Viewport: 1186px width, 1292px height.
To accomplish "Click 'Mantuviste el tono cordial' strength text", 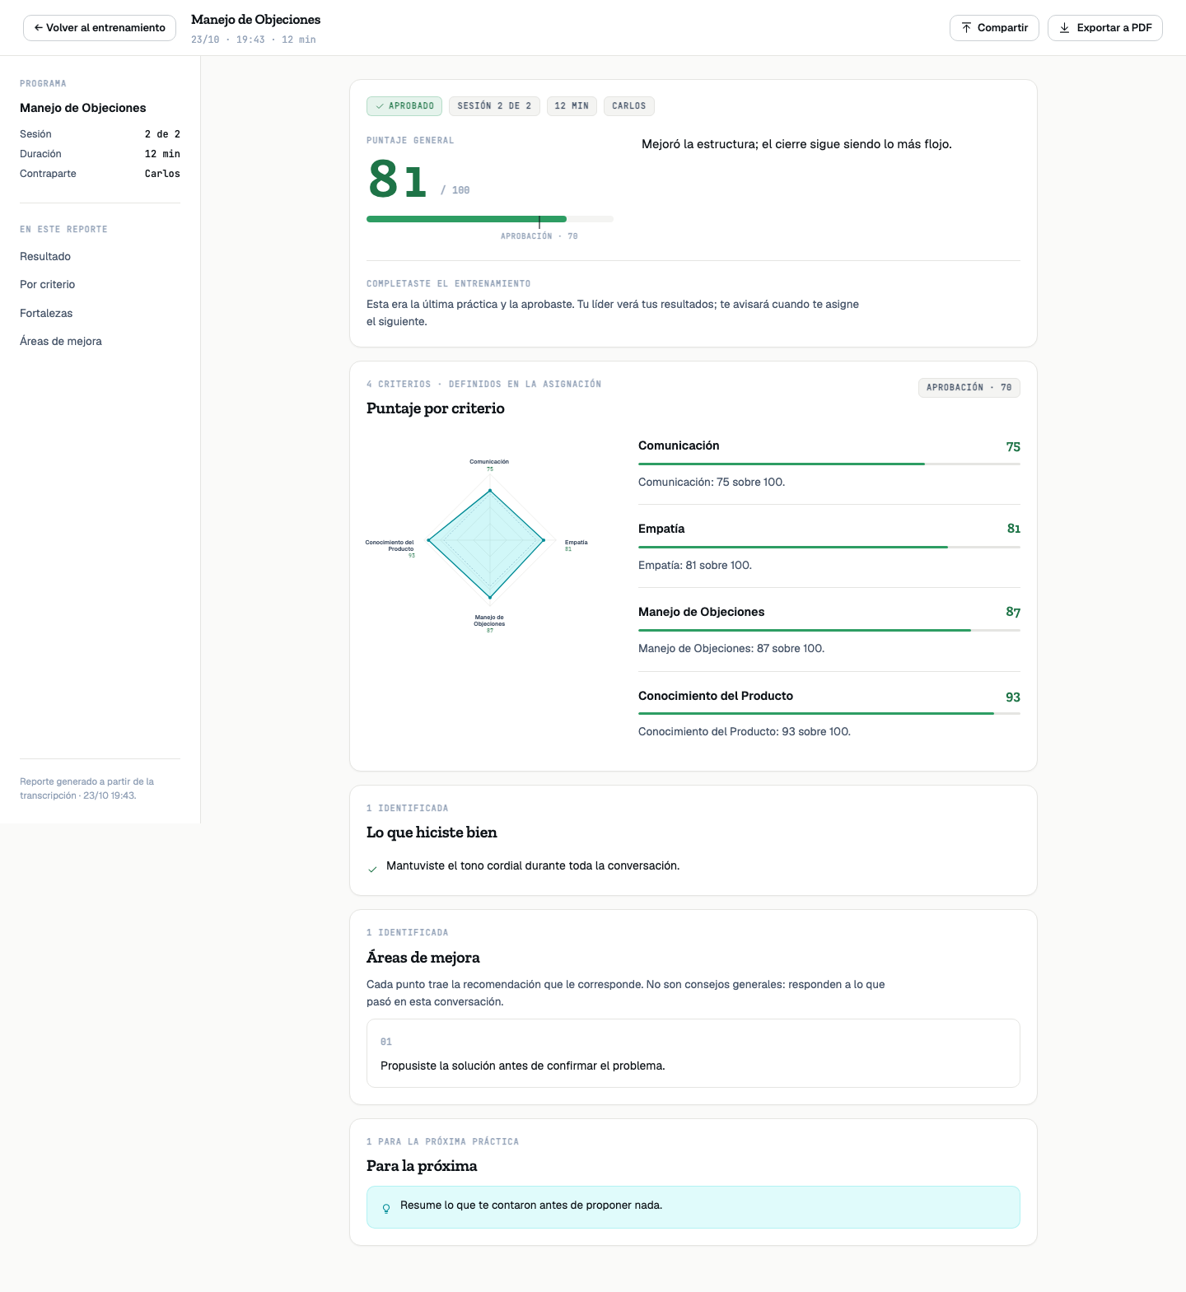I will pos(533,866).
